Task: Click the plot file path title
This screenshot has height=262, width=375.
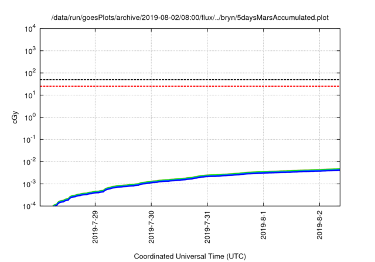Action: click(190, 18)
